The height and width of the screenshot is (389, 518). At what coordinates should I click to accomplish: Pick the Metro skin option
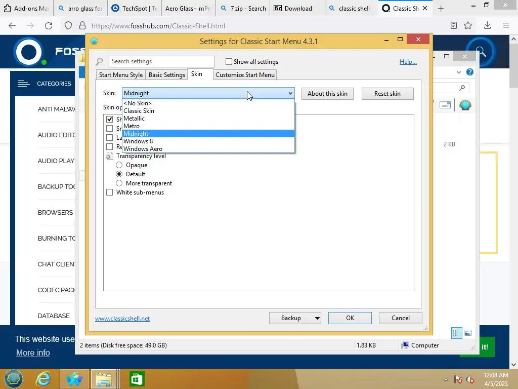coord(208,126)
